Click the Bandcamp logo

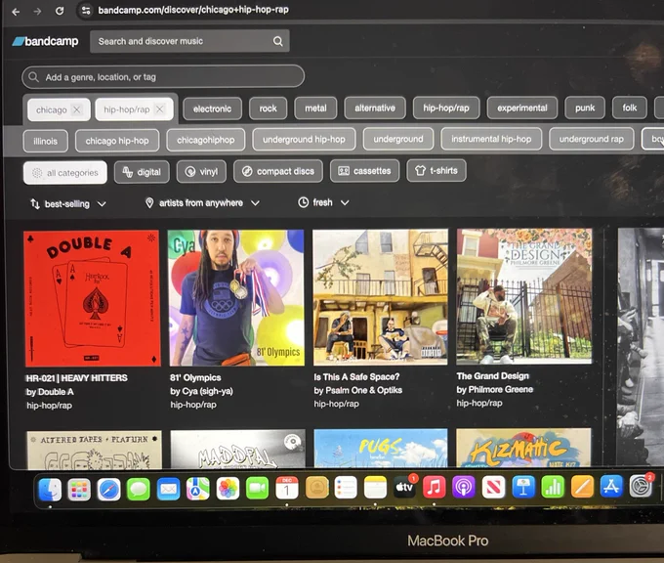coord(45,41)
